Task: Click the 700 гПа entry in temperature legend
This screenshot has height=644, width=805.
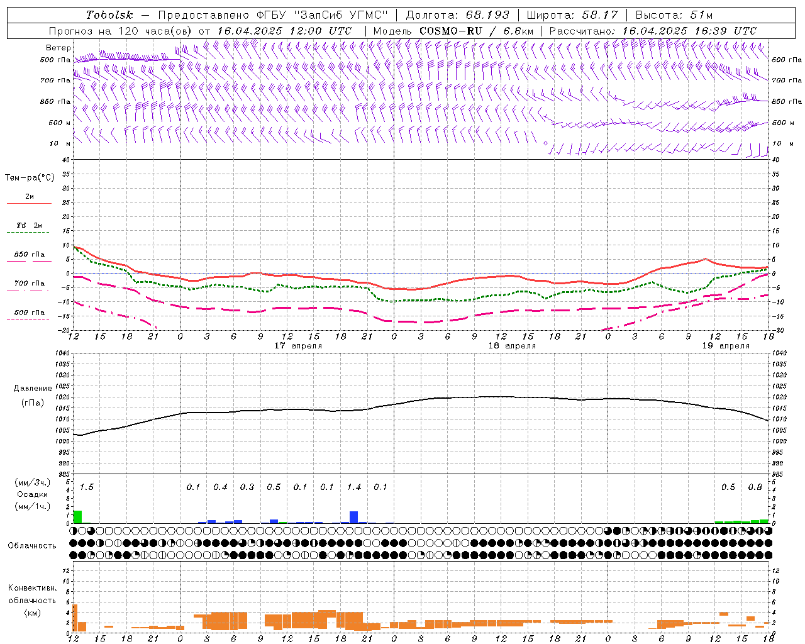Action: pyautogui.click(x=29, y=284)
